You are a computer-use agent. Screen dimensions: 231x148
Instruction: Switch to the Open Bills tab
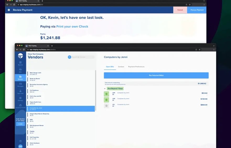tap(110, 67)
